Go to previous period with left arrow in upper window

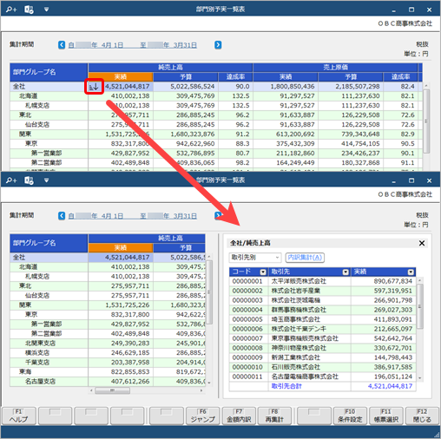(62, 45)
